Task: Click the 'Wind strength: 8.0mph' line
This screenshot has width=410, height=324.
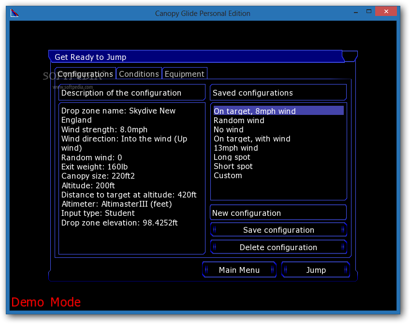Action: (104, 129)
